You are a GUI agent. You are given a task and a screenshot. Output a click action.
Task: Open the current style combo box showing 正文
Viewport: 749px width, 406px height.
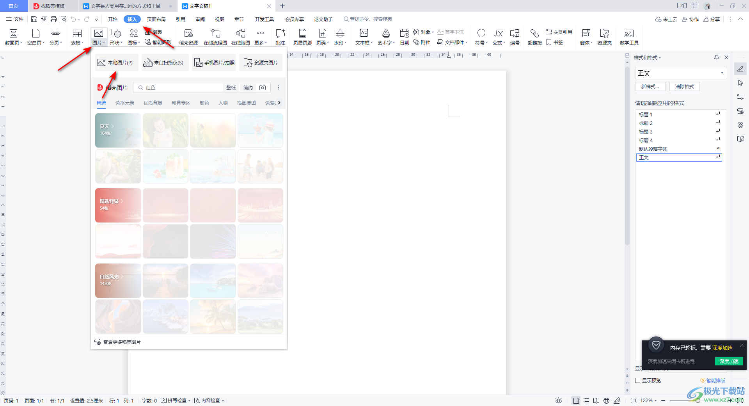[x=681, y=73]
